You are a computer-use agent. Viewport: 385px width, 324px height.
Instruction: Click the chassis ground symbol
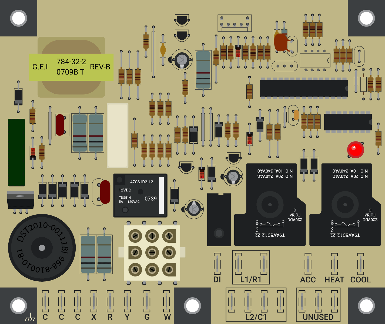click(x=30, y=317)
